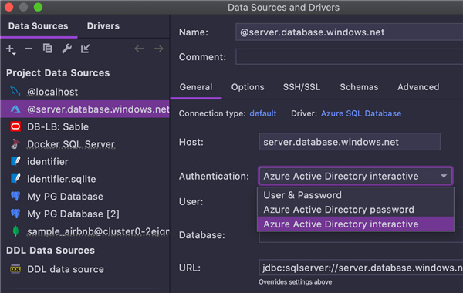
Task: Open the Schemas tab
Action: click(x=359, y=87)
